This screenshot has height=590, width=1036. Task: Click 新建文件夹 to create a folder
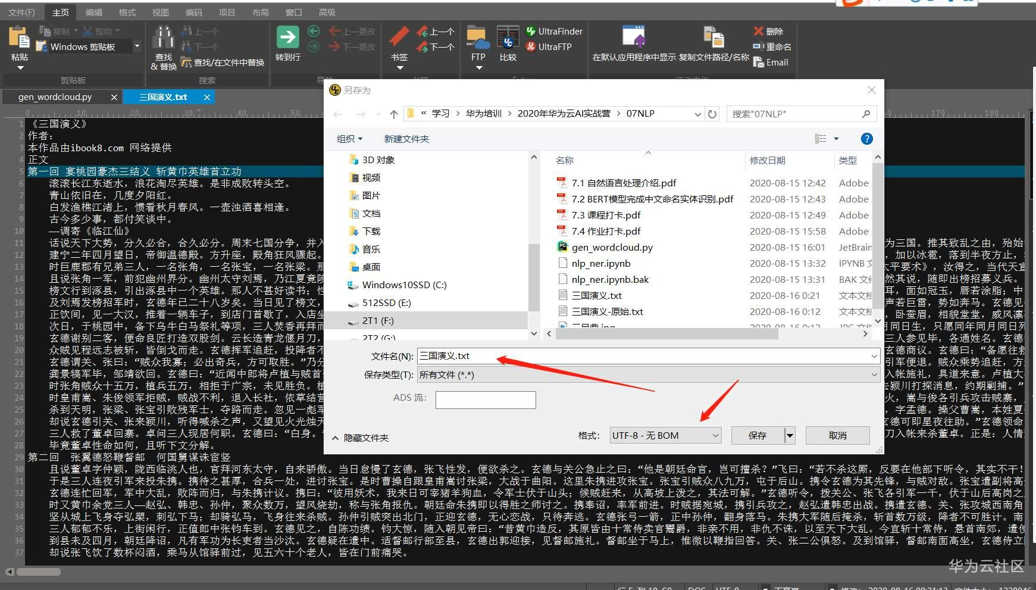click(x=406, y=139)
